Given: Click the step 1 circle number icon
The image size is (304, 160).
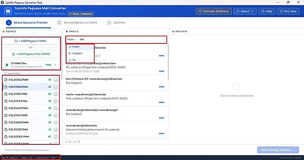Looking at the screenshot, I should pos(9,23).
